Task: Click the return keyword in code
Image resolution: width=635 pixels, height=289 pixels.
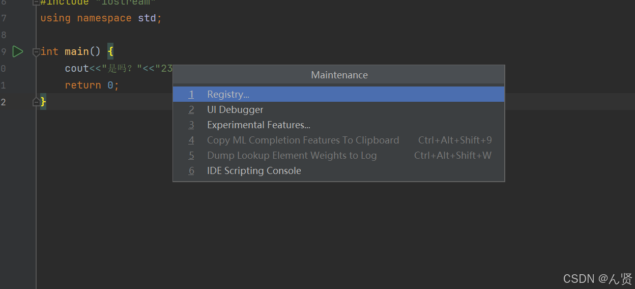Action: [x=83, y=85]
